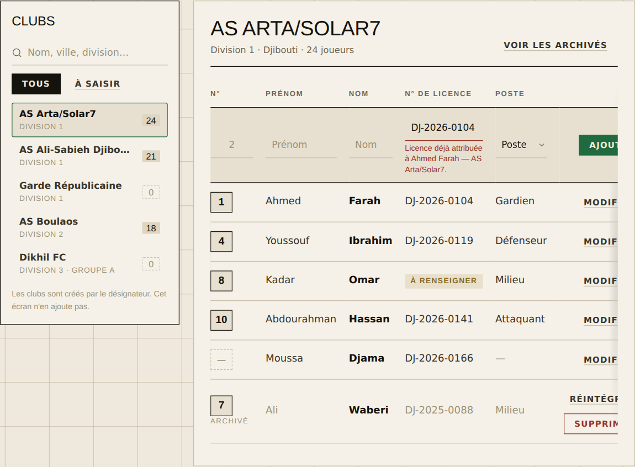The width and height of the screenshot is (635, 467).
Task: Open the Poste dropdown in the add row
Action: pyautogui.click(x=521, y=145)
